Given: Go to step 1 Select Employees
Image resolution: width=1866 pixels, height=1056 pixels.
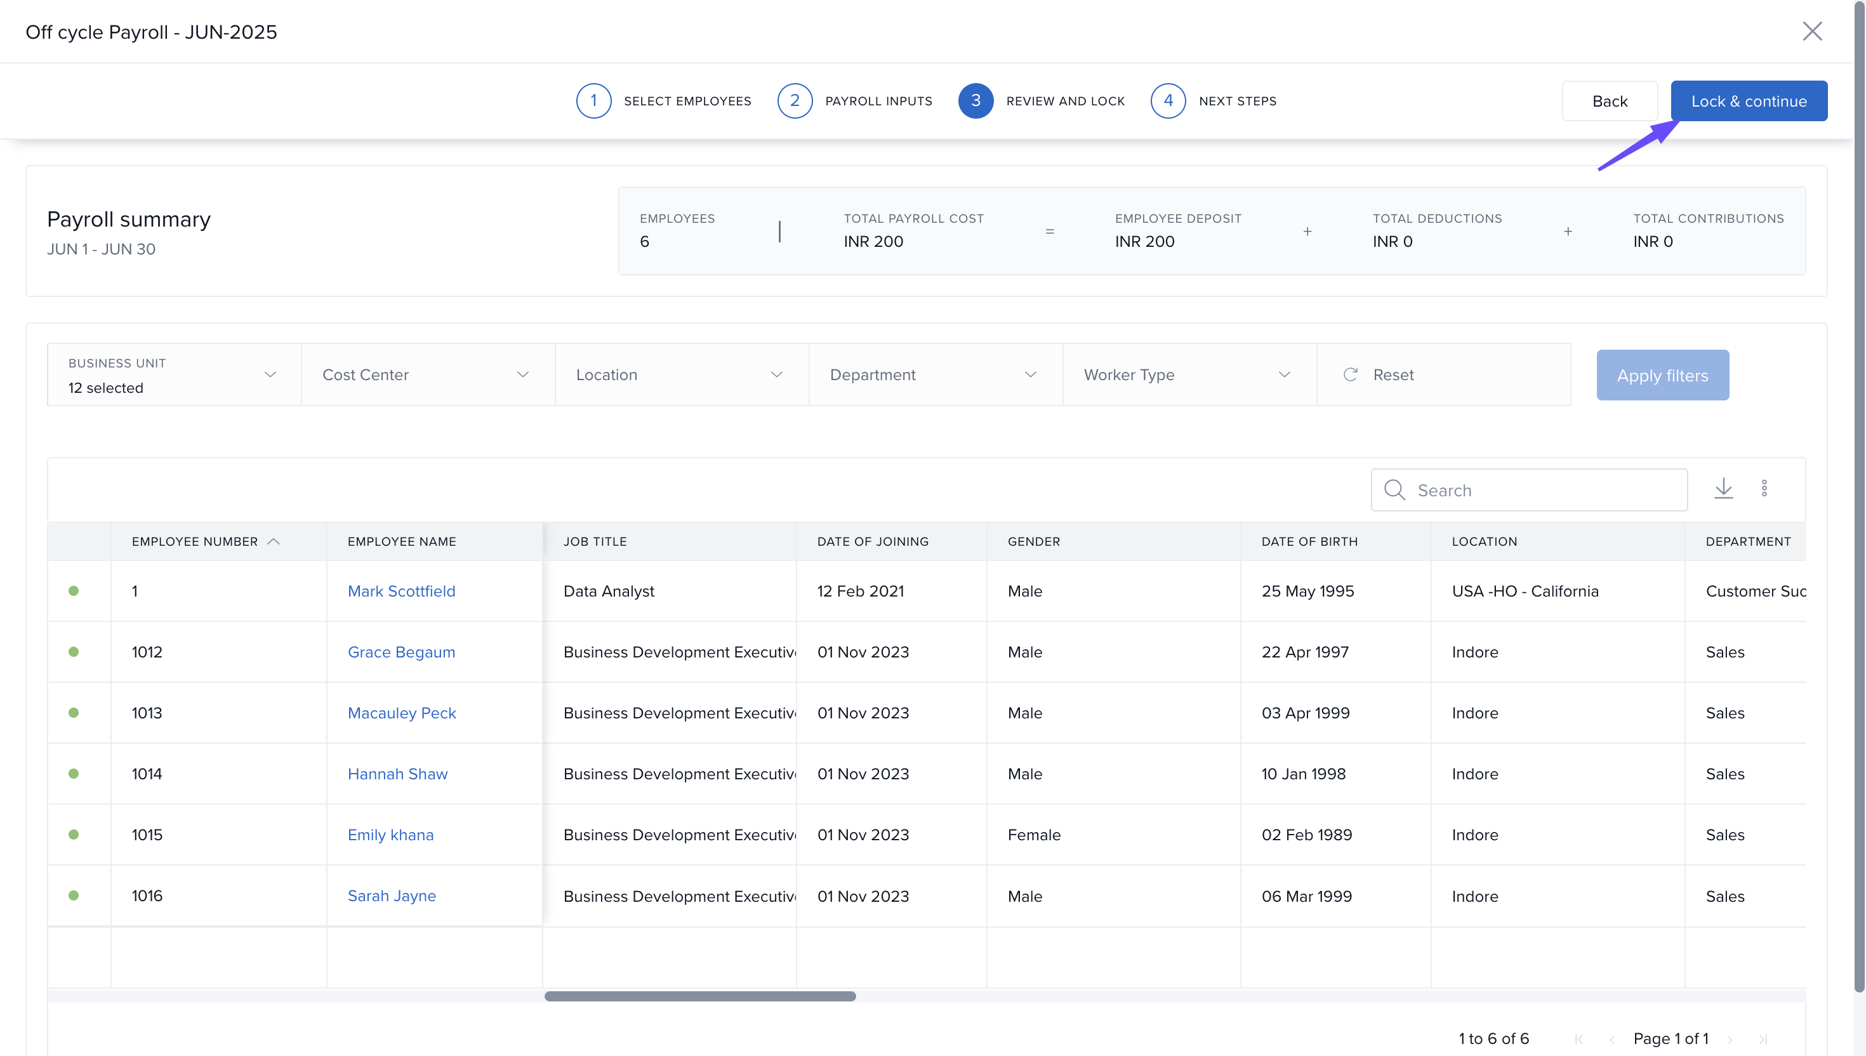Looking at the screenshot, I should pyautogui.click(x=593, y=101).
